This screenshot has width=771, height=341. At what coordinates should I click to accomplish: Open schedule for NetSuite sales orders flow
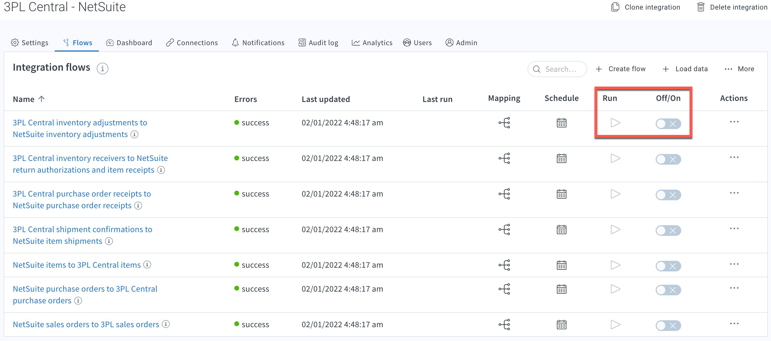(561, 325)
